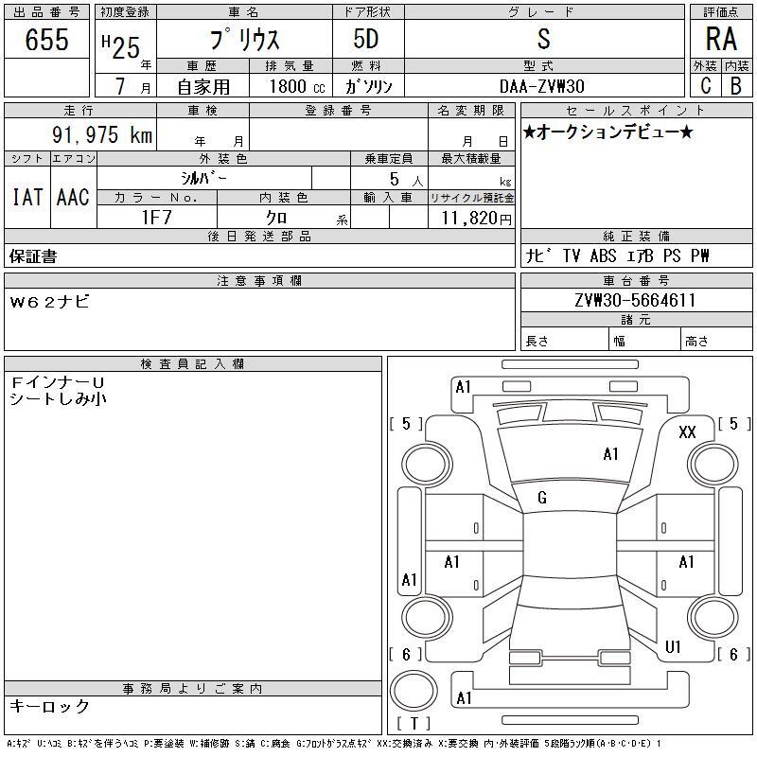757x757 pixels.
Task: Click the 純正装備 header
Action: (x=636, y=236)
